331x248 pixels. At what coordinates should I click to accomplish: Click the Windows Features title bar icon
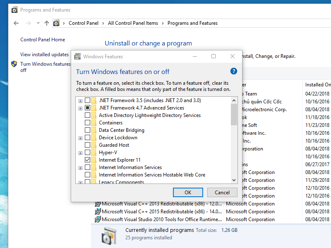click(x=78, y=56)
